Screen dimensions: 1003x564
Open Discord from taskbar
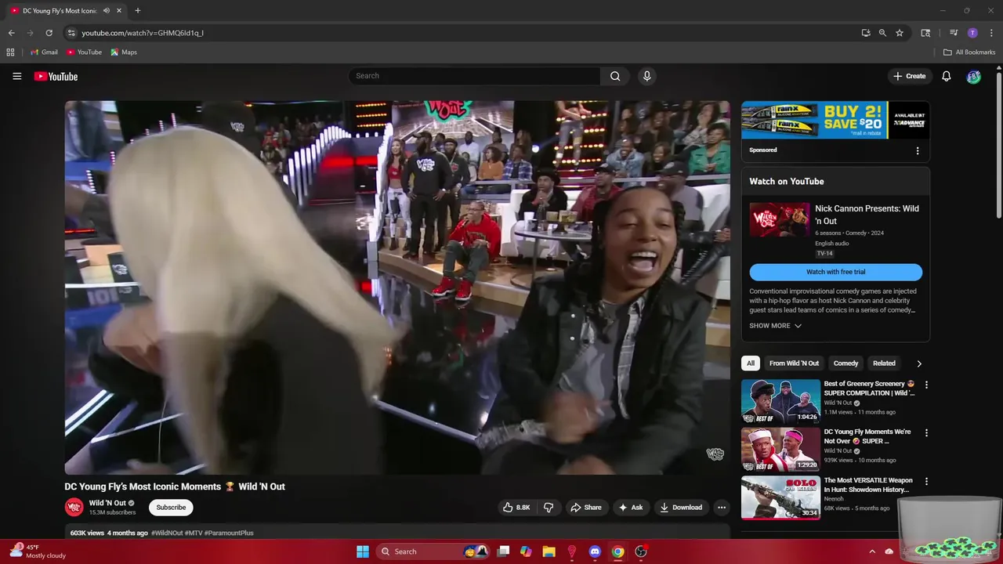(595, 551)
